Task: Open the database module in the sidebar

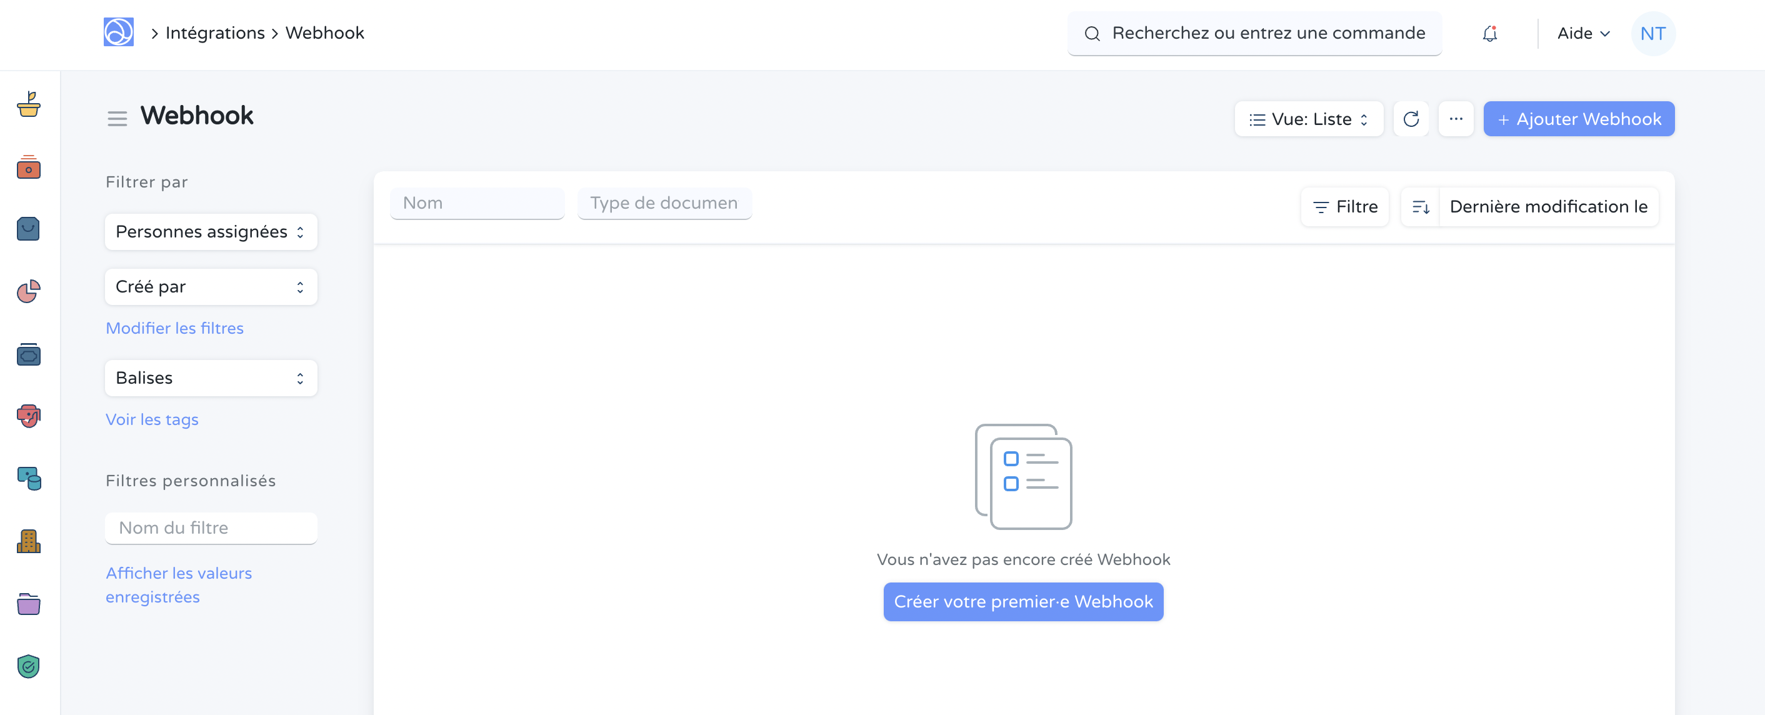Action: [x=27, y=478]
